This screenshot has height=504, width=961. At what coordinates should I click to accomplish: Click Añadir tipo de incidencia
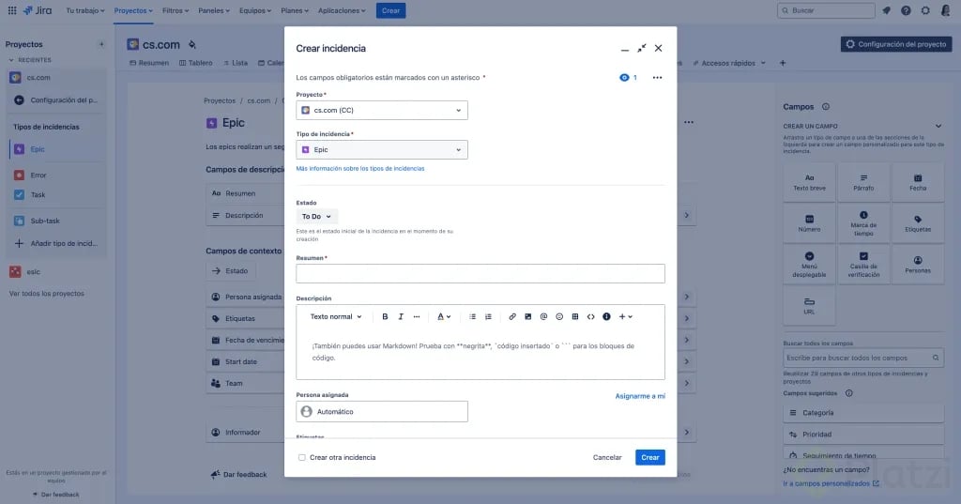(56, 243)
